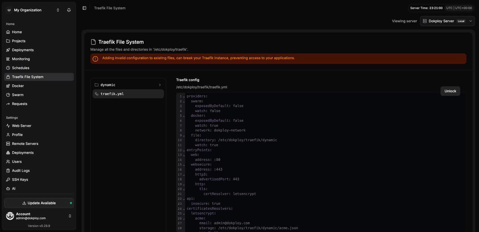
Task: Click the Monitoring chart icon
Action: pyautogui.click(x=8, y=59)
